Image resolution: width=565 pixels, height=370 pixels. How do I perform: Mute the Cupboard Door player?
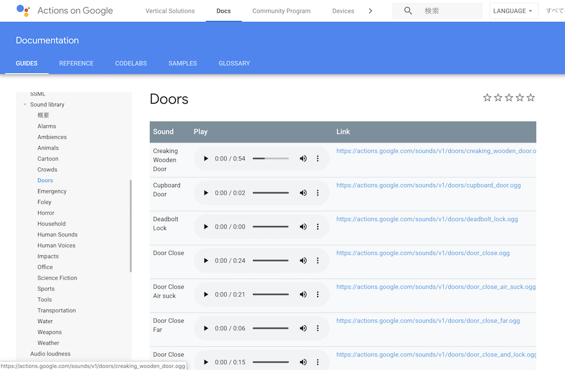pyautogui.click(x=303, y=193)
